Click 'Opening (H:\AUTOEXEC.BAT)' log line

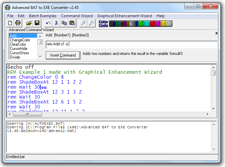[36, 124]
